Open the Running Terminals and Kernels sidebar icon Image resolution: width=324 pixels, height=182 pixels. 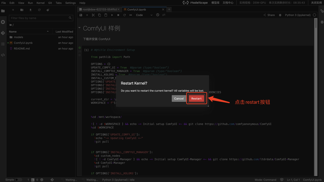pyautogui.click(x=3, y=22)
